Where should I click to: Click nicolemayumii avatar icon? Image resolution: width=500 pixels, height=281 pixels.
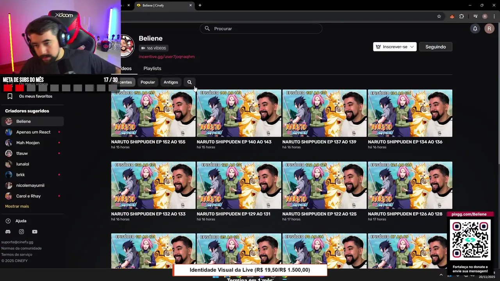(9, 185)
